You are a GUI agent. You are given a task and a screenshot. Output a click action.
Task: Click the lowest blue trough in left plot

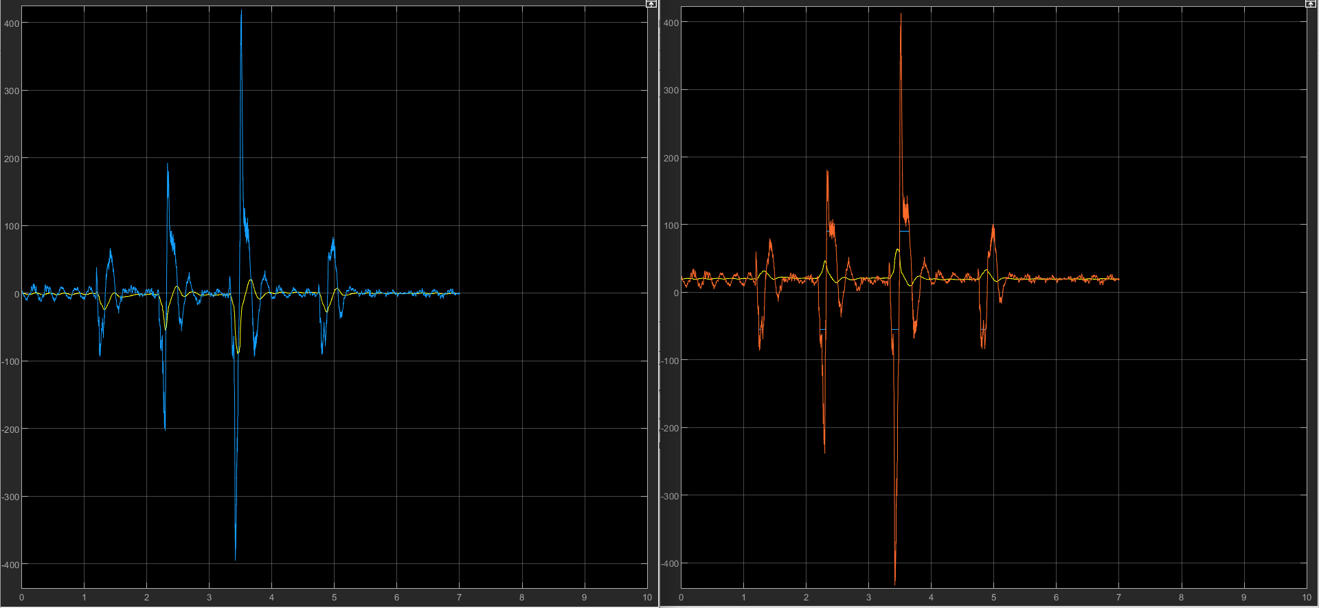pos(236,558)
